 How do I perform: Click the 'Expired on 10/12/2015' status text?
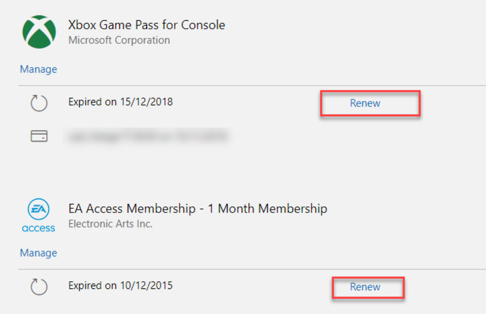click(121, 285)
